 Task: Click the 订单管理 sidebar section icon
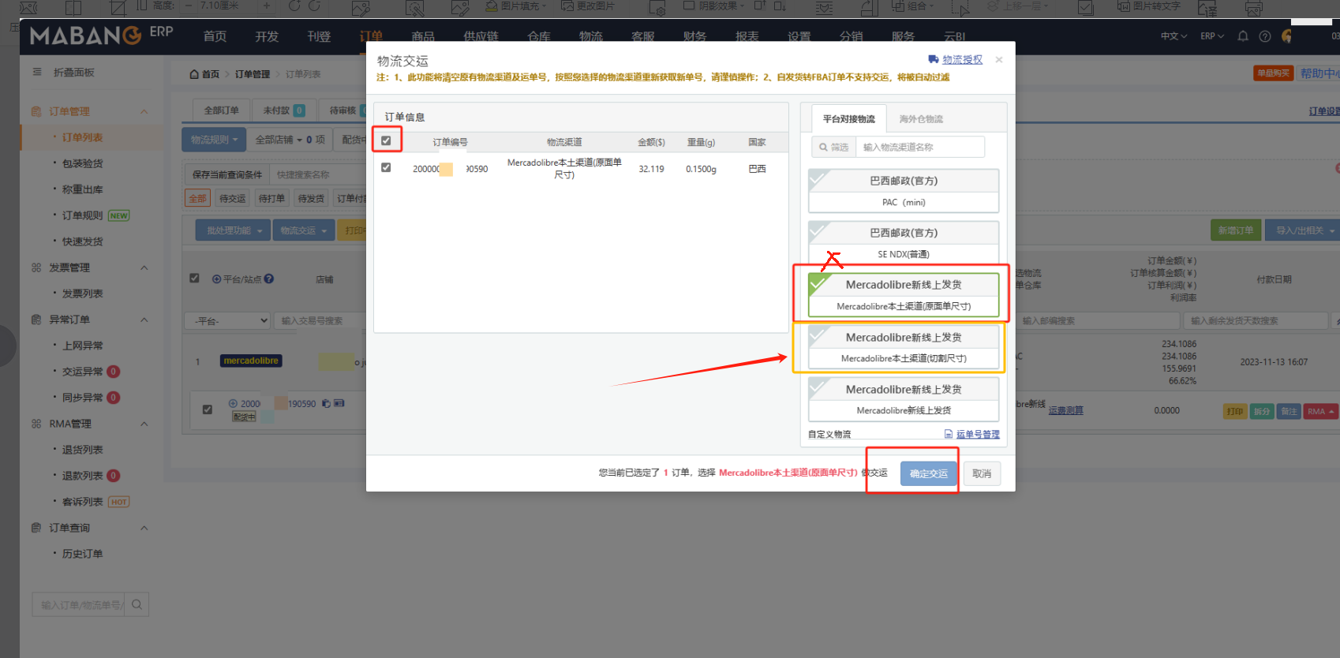point(36,111)
